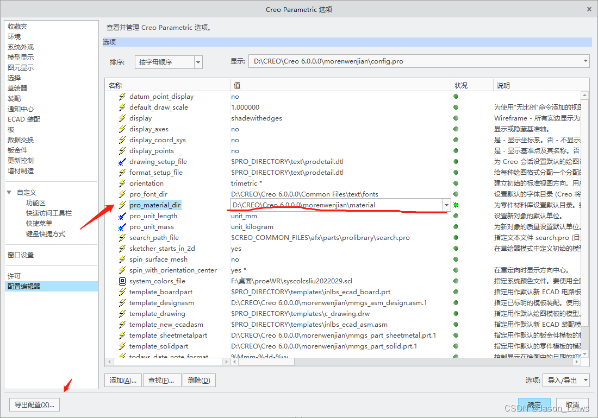Open the 数据交换 category
Image resolution: width=598 pixels, height=418 pixels.
point(21,140)
